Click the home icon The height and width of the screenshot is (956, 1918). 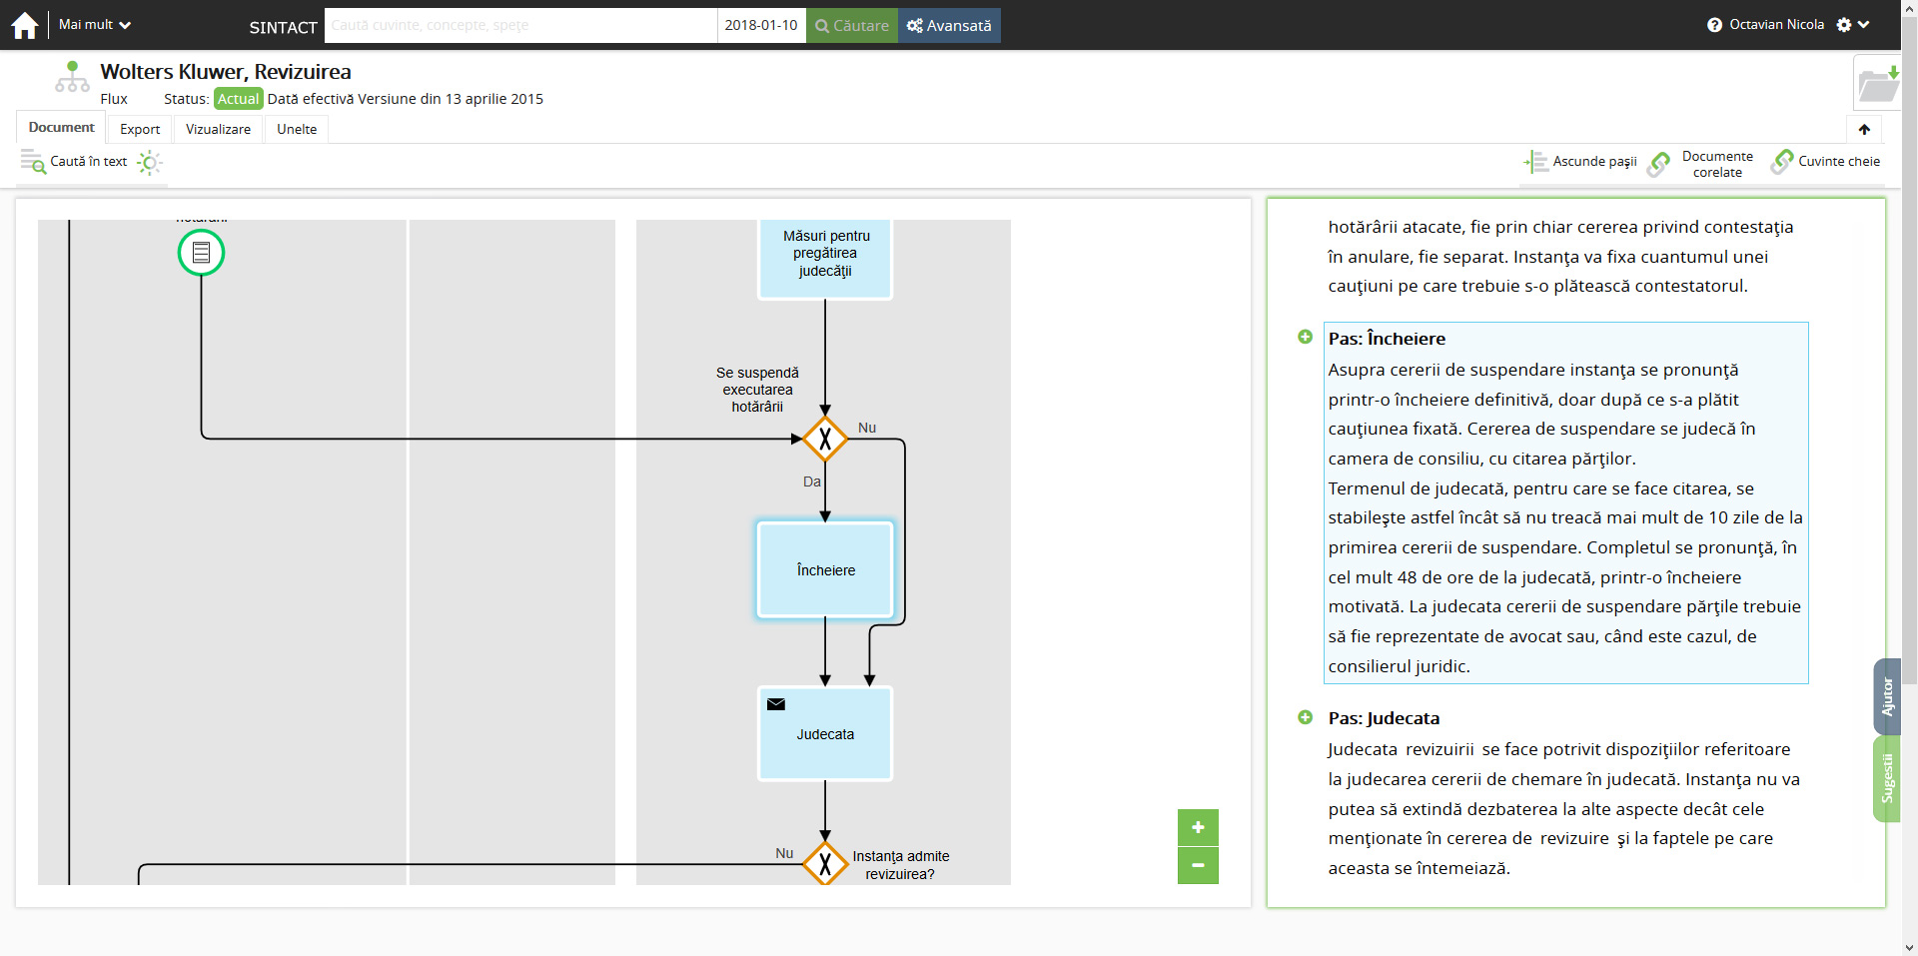pos(24,25)
